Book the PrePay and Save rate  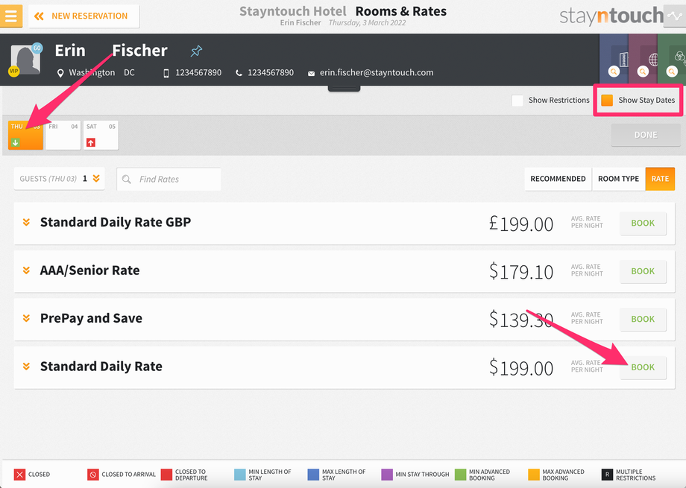(643, 319)
